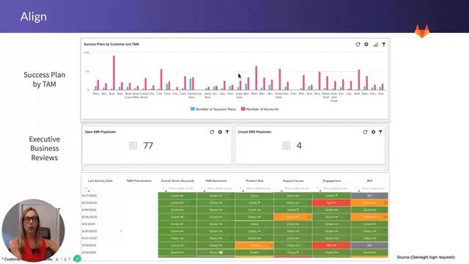This screenshot has width=469, height=264.
Task: Click the count 4 in Closed EBR Playbooks
Action: point(299,146)
